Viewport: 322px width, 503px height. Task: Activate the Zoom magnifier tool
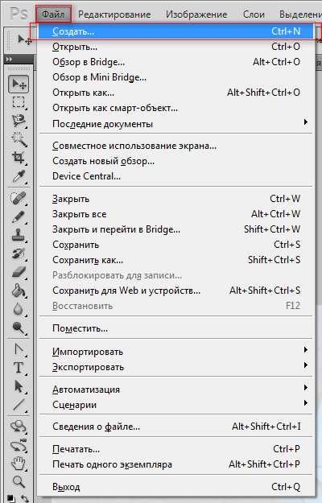coord(19,481)
